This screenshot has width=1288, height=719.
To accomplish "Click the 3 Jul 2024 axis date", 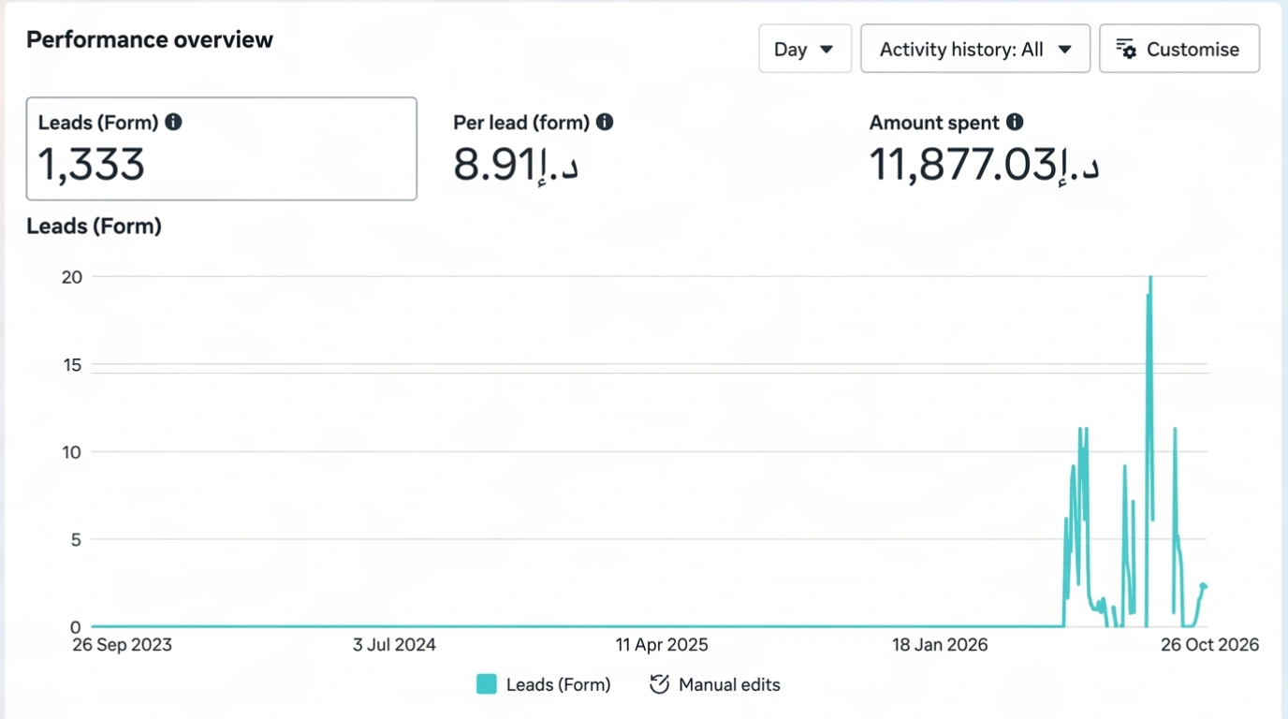I will pyautogui.click(x=394, y=645).
